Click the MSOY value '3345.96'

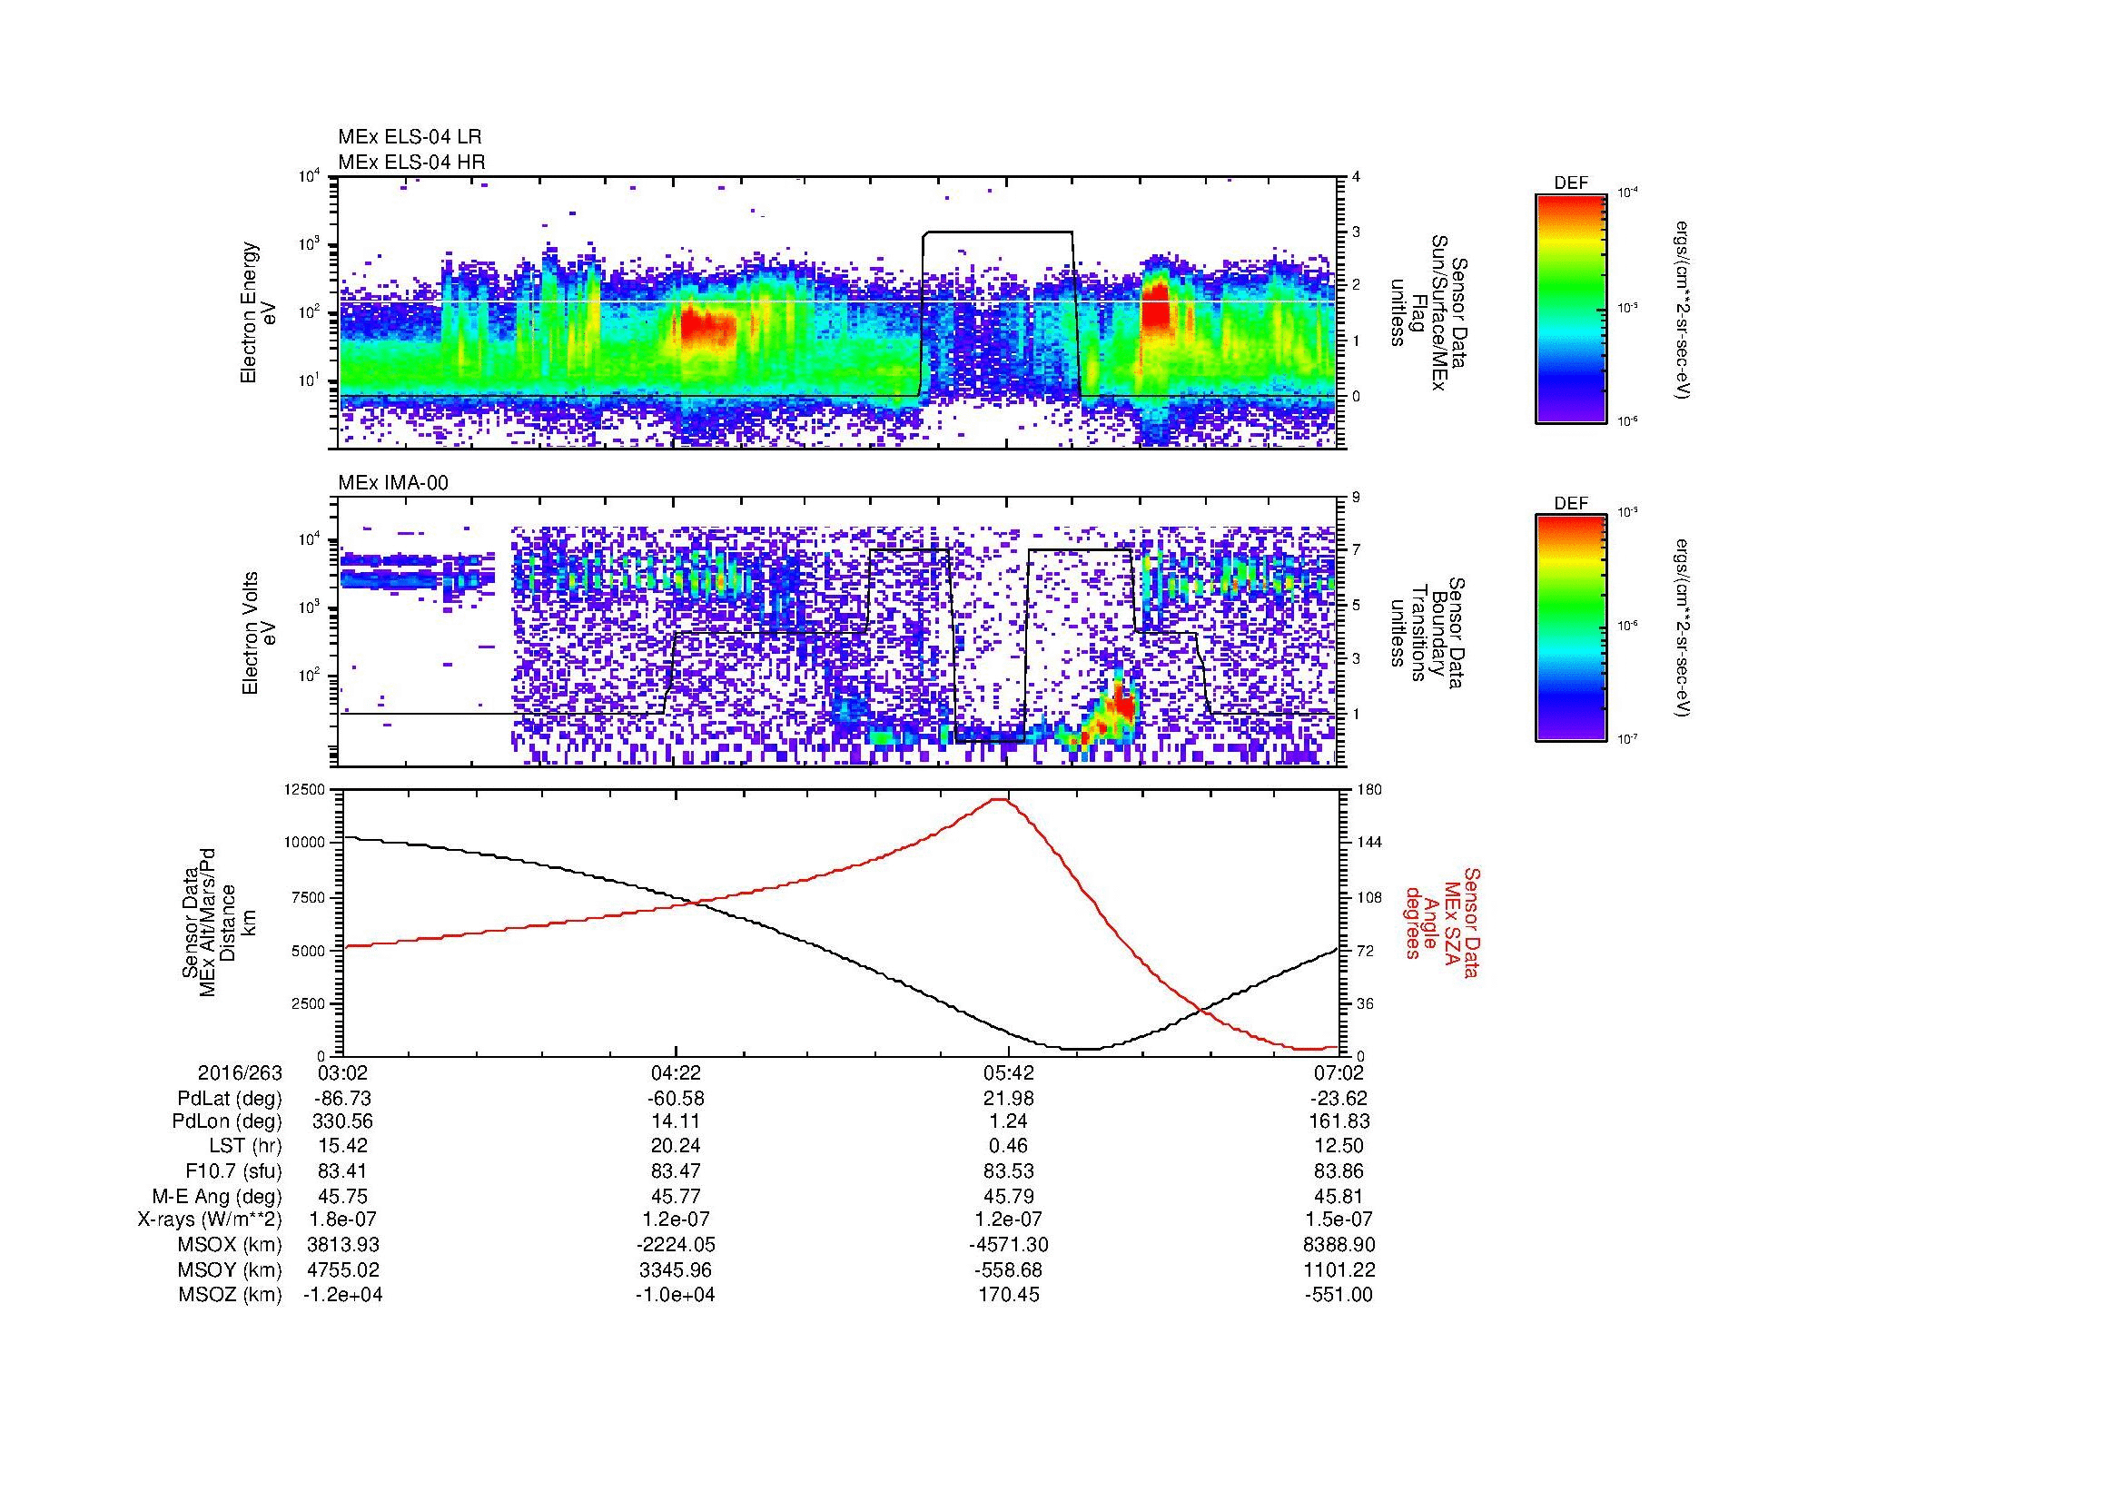coord(676,1269)
